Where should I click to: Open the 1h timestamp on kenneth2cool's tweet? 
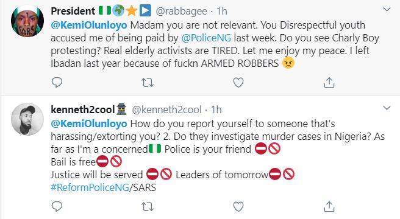coord(216,109)
